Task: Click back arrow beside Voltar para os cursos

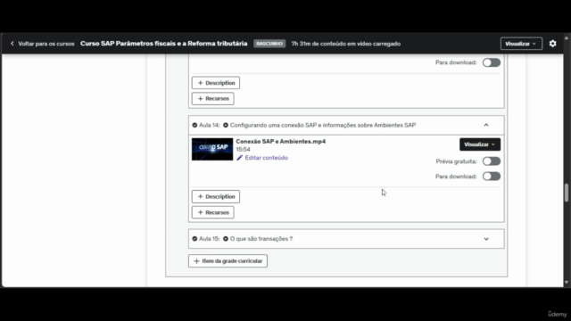Action: click(12, 44)
